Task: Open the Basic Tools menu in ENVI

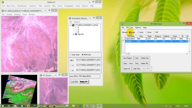Action: (11, 6)
